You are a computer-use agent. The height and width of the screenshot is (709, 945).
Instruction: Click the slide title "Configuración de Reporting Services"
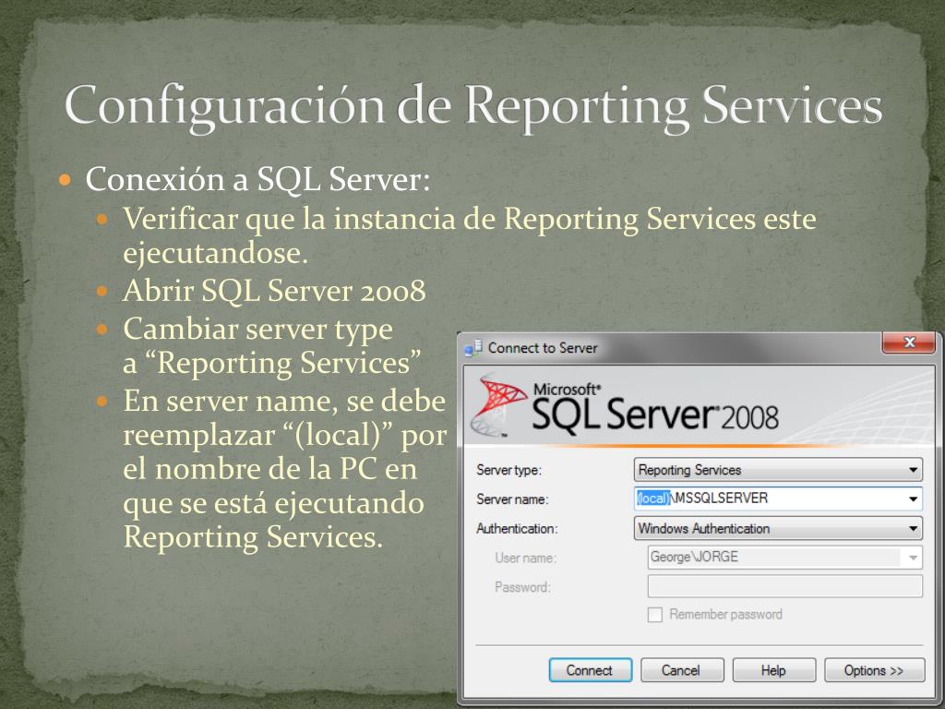(473, 107)
